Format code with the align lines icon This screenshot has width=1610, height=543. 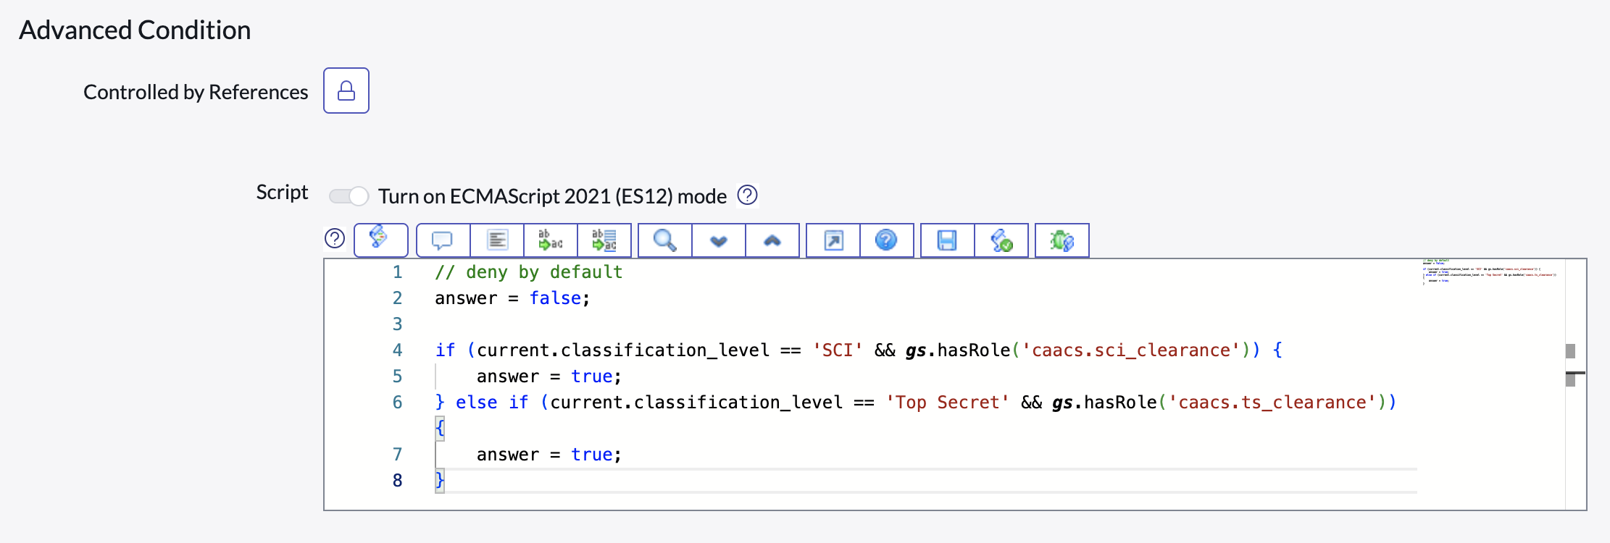pyautogui.click(x=497, y=240)
